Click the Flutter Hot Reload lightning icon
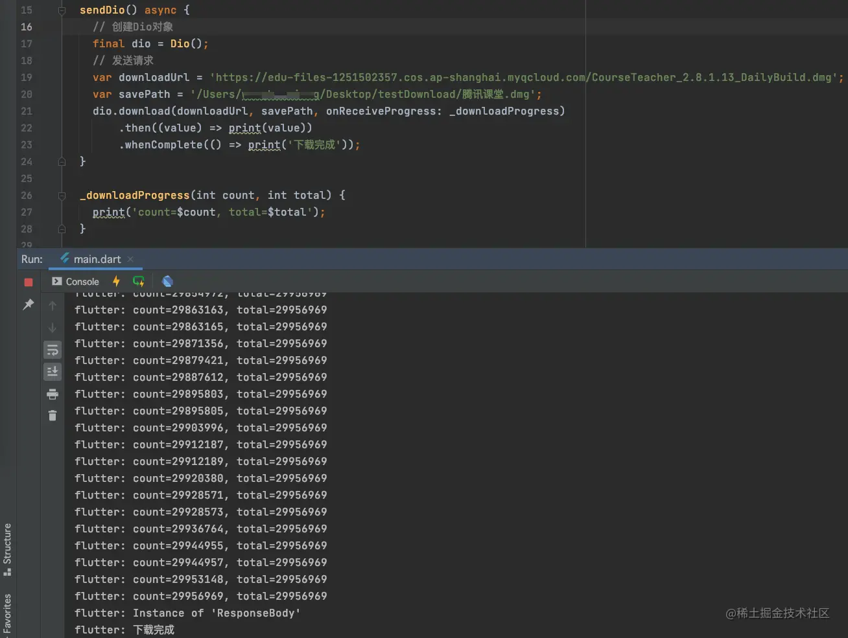This screenshot has width=848, height=638. tap(116, 281)
